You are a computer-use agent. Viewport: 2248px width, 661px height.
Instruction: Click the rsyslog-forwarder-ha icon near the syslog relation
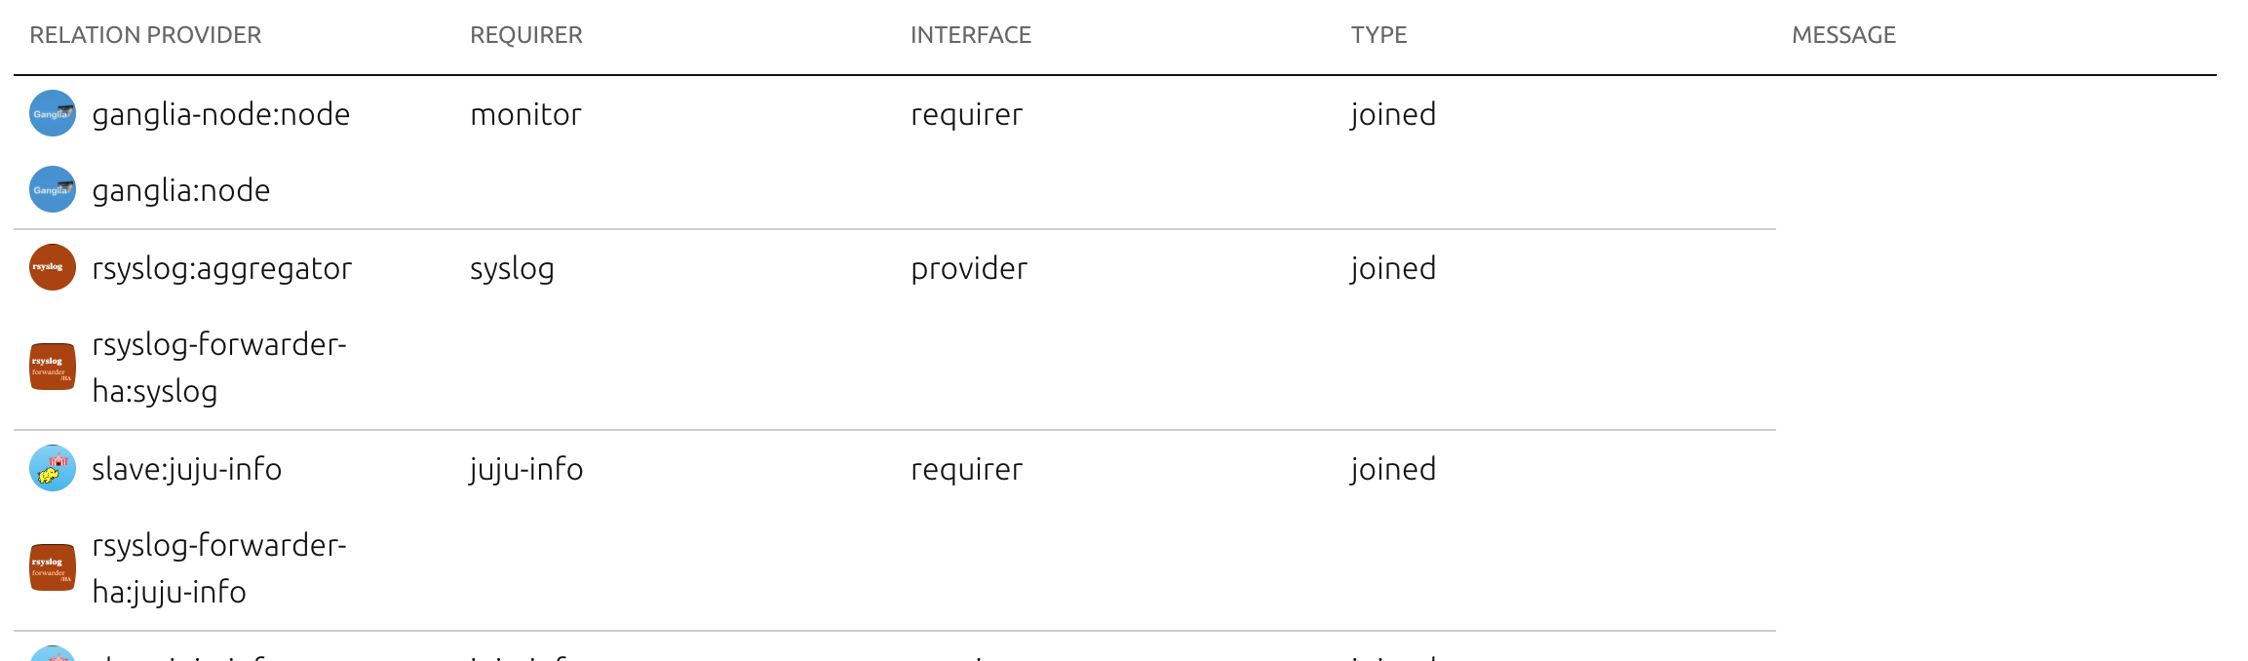pos(52,368)
